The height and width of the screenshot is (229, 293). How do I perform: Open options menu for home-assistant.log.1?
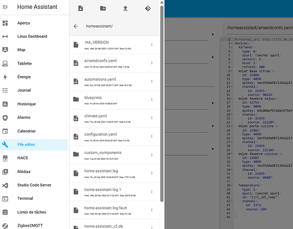(x=152, y=191)
